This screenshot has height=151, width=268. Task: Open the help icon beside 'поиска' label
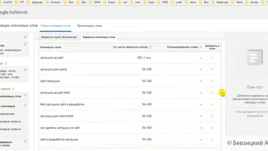13,89
